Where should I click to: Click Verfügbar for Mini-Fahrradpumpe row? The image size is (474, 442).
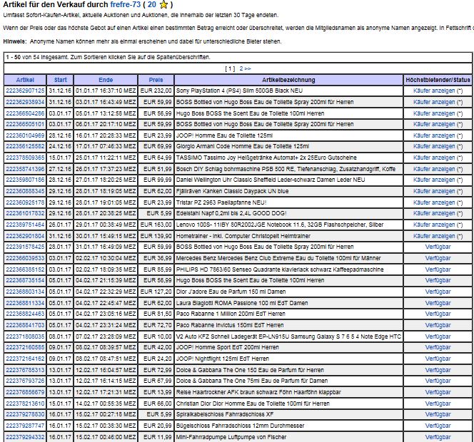(x=438, y=437)
